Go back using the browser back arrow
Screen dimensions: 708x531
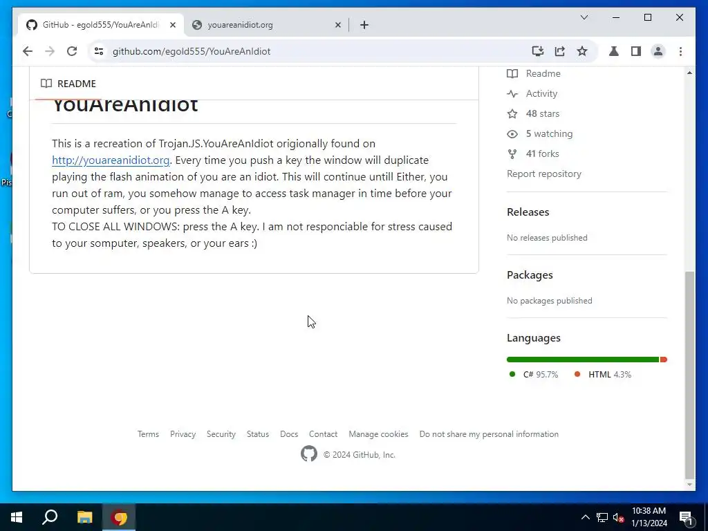click(x=28, y=51)
